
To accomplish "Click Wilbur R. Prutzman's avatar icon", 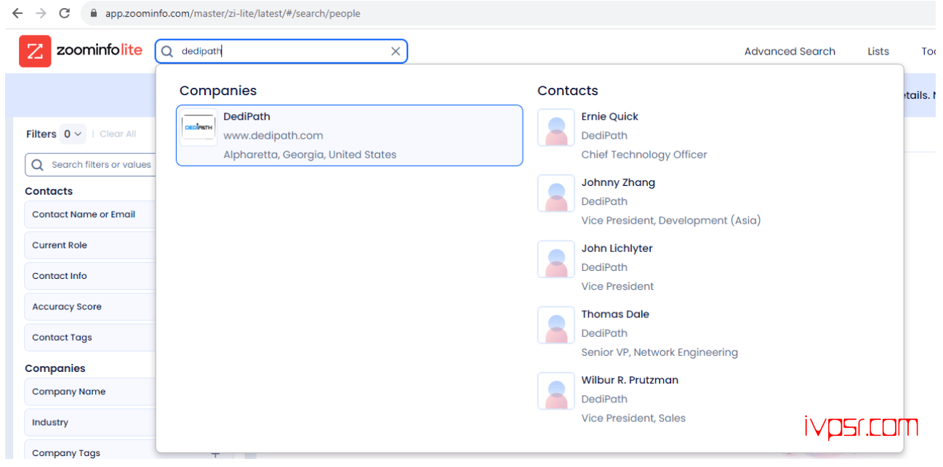I will click(556, 391).
